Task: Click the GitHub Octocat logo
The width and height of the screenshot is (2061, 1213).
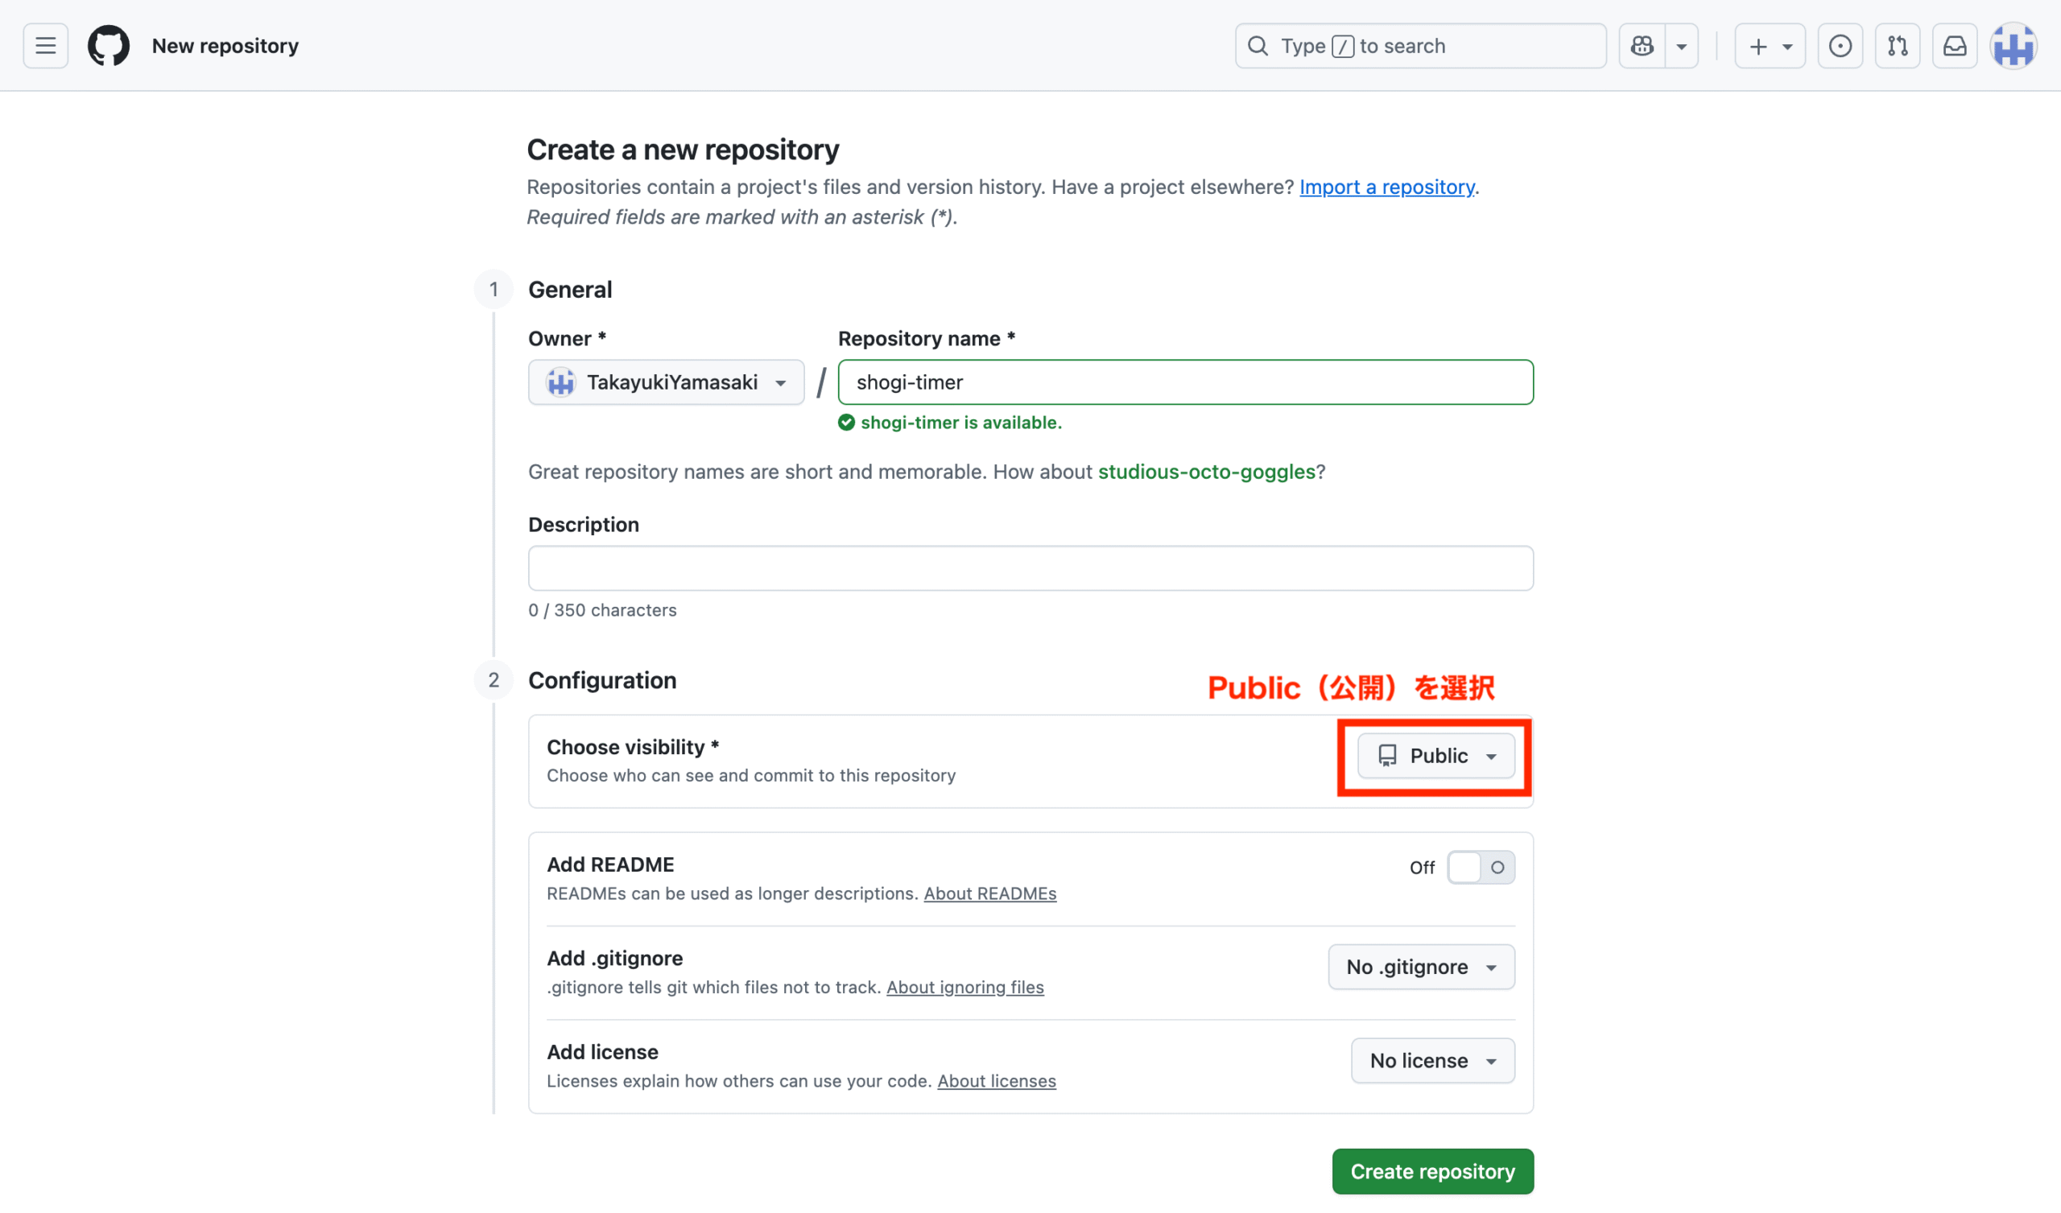Action: 109,46
